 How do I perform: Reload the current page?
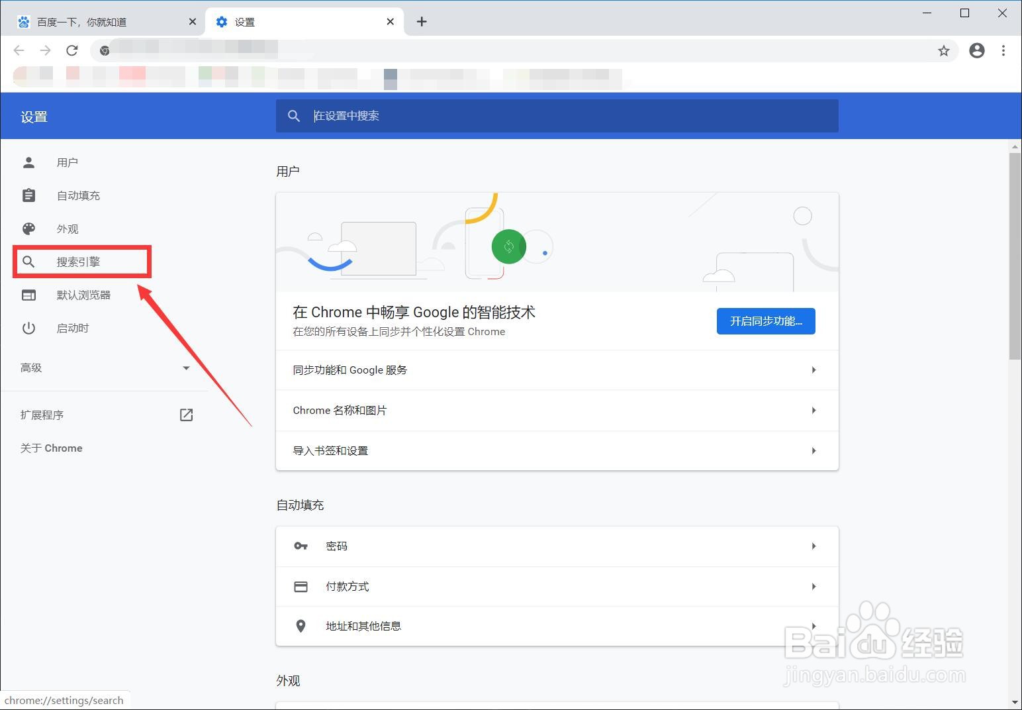[72, 50]
